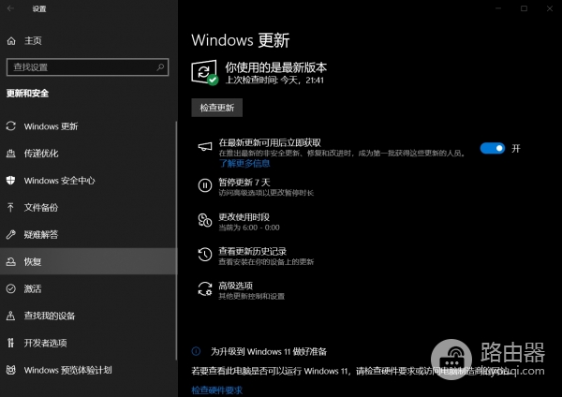The height and width of the screenshot is (397, 562).
Task: Click the megaphone icon for latest updates
Action: (x=205, y=147)
